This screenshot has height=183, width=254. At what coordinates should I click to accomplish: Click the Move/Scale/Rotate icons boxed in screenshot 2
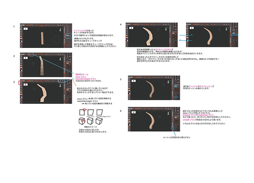click(31, 54)
